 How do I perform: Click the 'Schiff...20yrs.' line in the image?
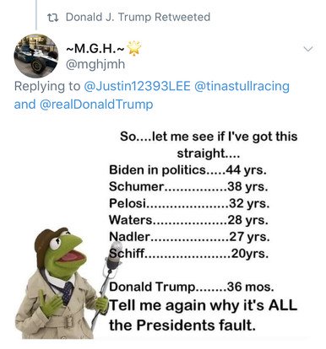tap(188, 254)
